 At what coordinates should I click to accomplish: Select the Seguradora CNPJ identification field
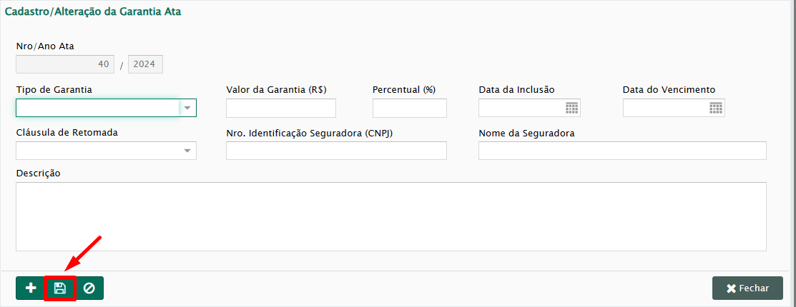pos(336,151)
